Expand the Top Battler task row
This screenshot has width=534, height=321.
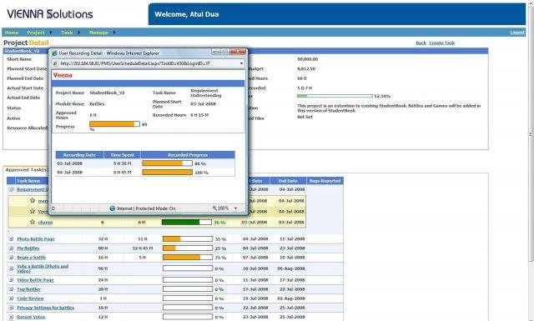pyautogui.click(x=11, y=289)
